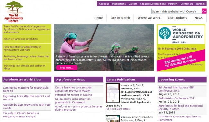Open the Intranet link
Screen dimensions: 209x122
(200, 4)
